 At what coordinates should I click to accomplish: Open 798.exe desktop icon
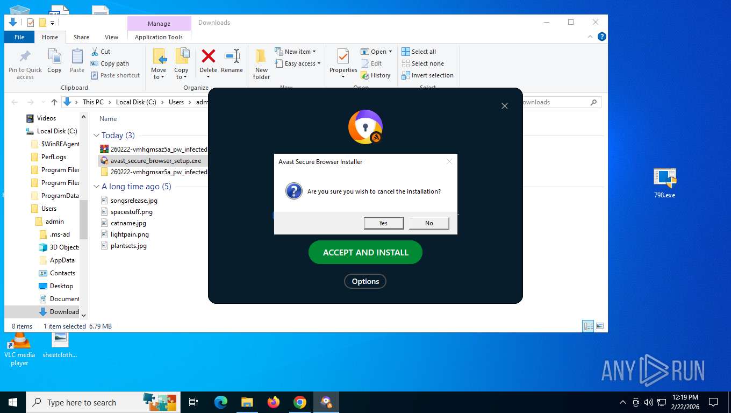click(665, 183)
